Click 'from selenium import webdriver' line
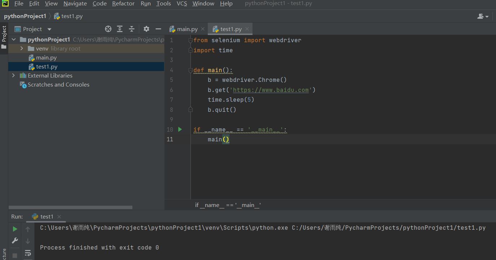Image resolution: width=496 pixels, height=260 pixels. tap(247, 40)
